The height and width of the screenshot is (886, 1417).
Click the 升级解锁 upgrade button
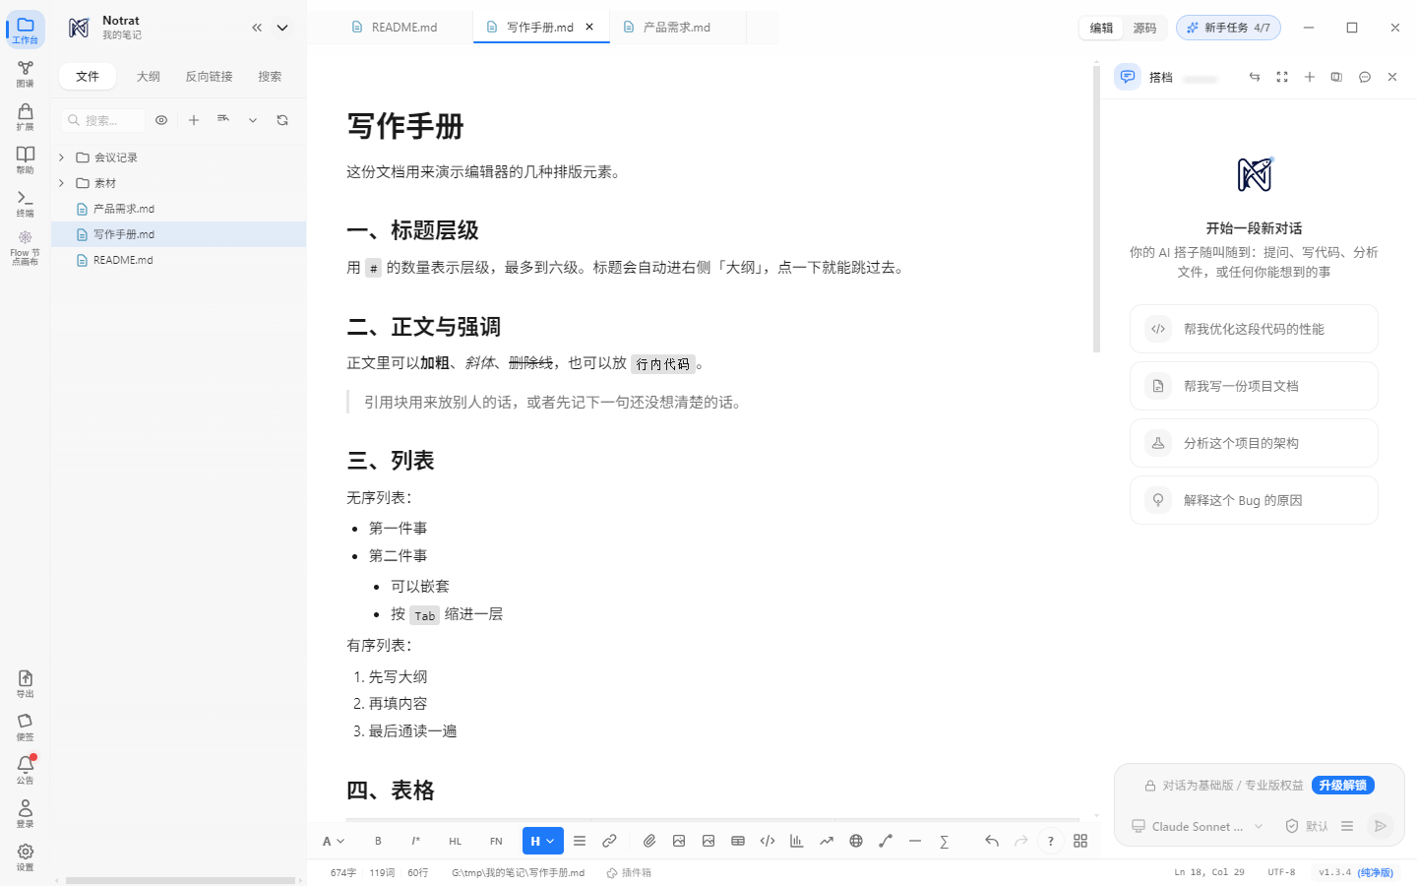pos(1343,785)
